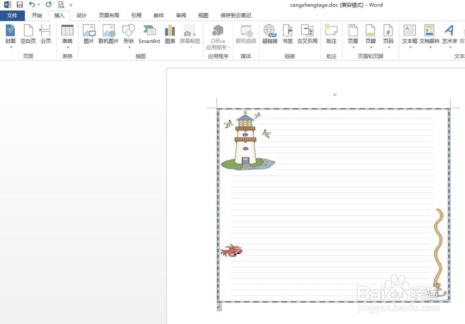Viewport: 465px width, 324px height.
Task: Expand the dropdown arrow under 文档部件
Action: coord(430,47)
